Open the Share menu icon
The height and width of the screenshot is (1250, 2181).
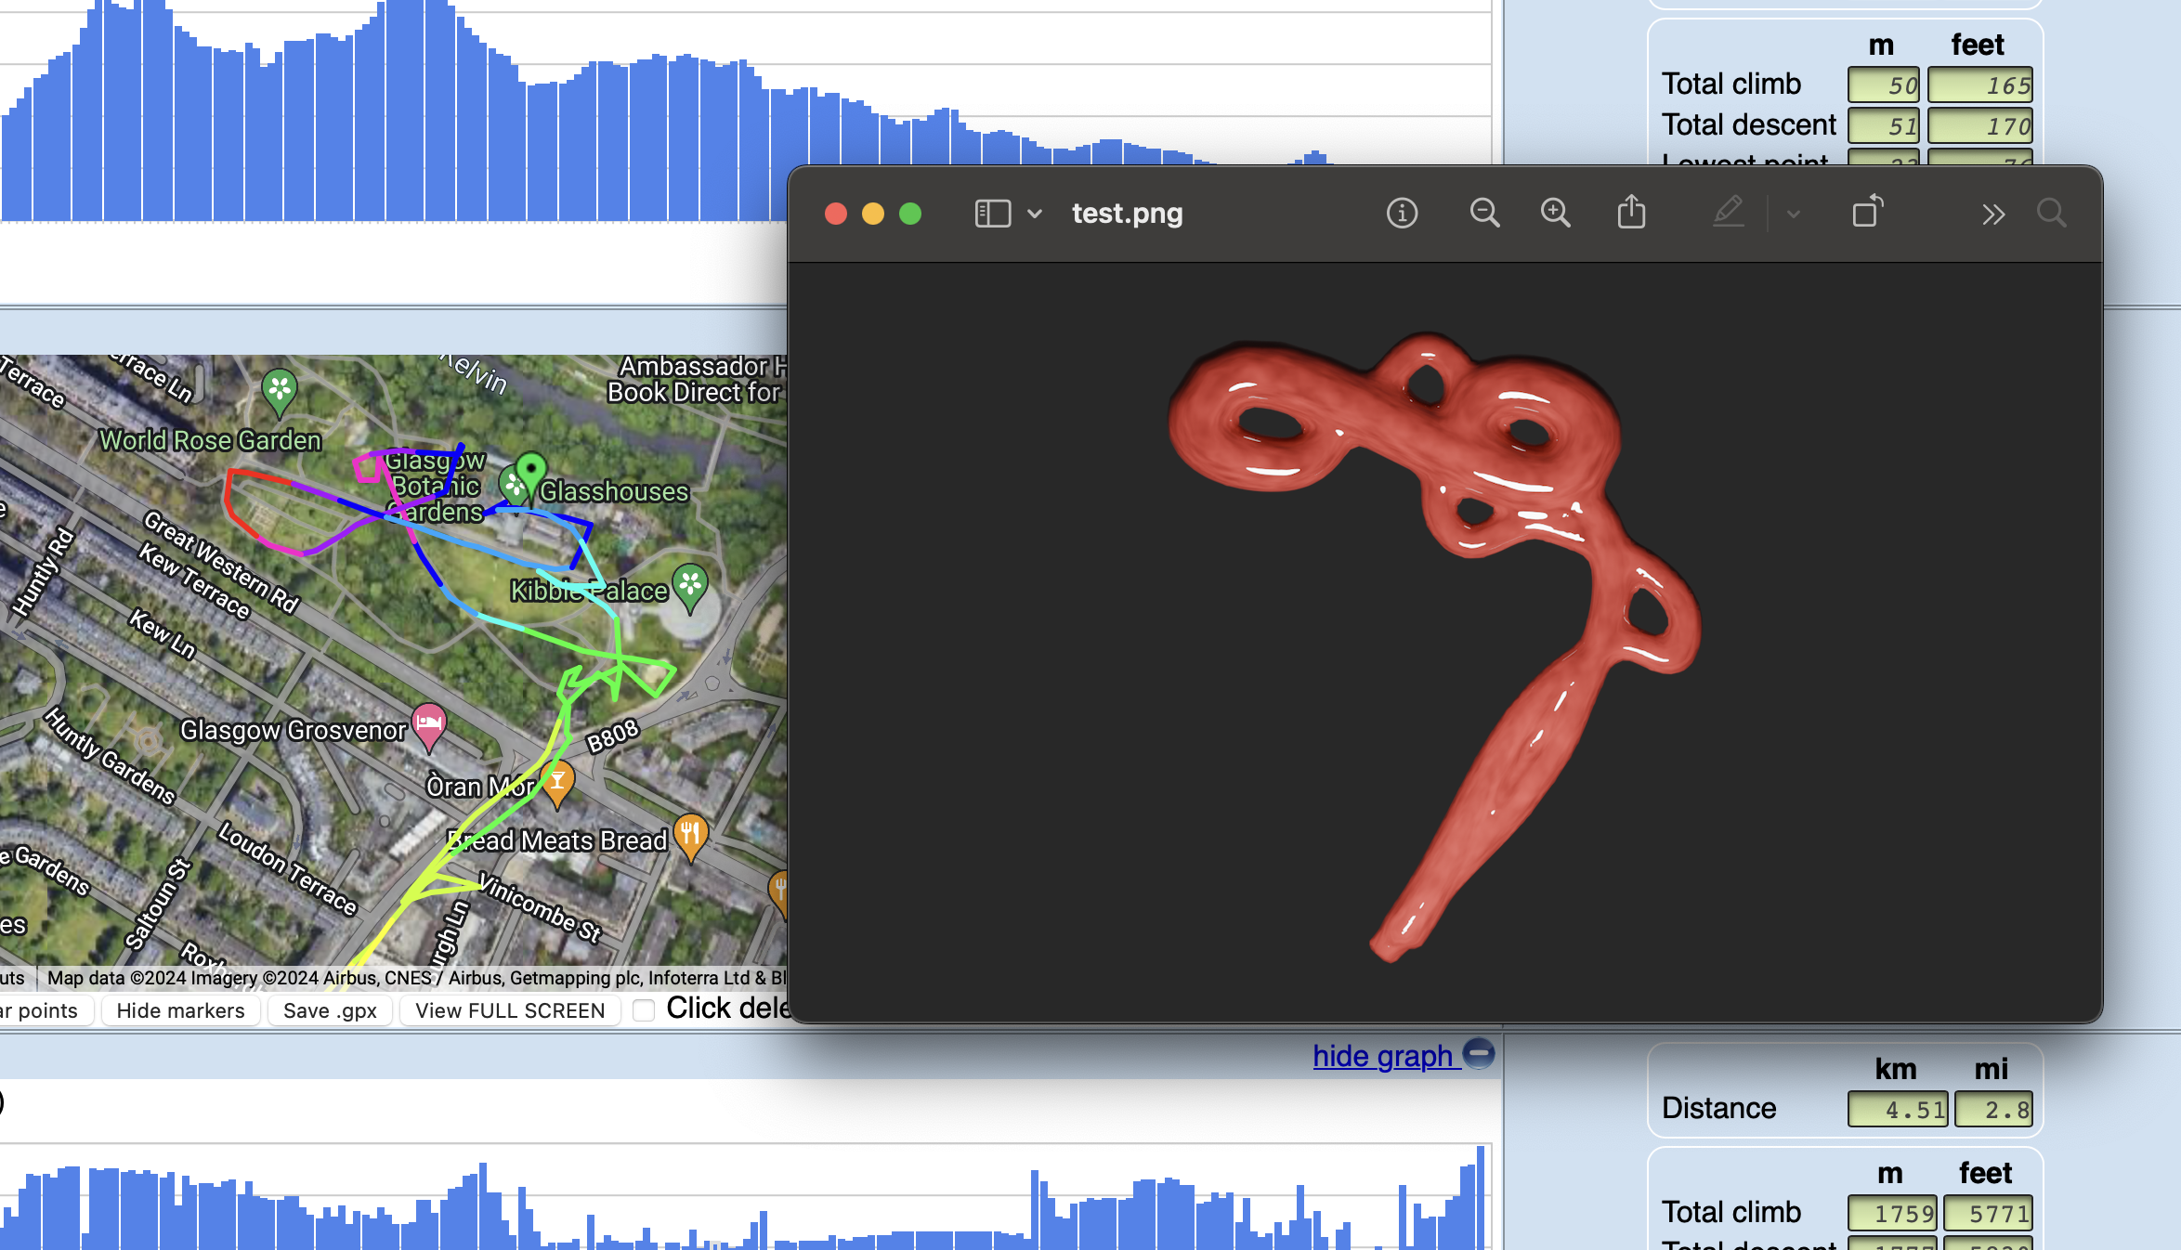click(1631, 213)
